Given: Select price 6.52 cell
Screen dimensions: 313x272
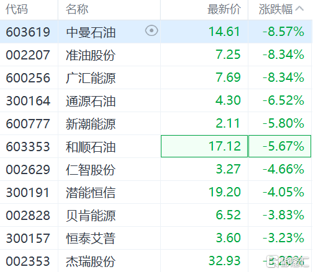Looking at the screenshot, I should pyautogui.click(x=228, y=215).
